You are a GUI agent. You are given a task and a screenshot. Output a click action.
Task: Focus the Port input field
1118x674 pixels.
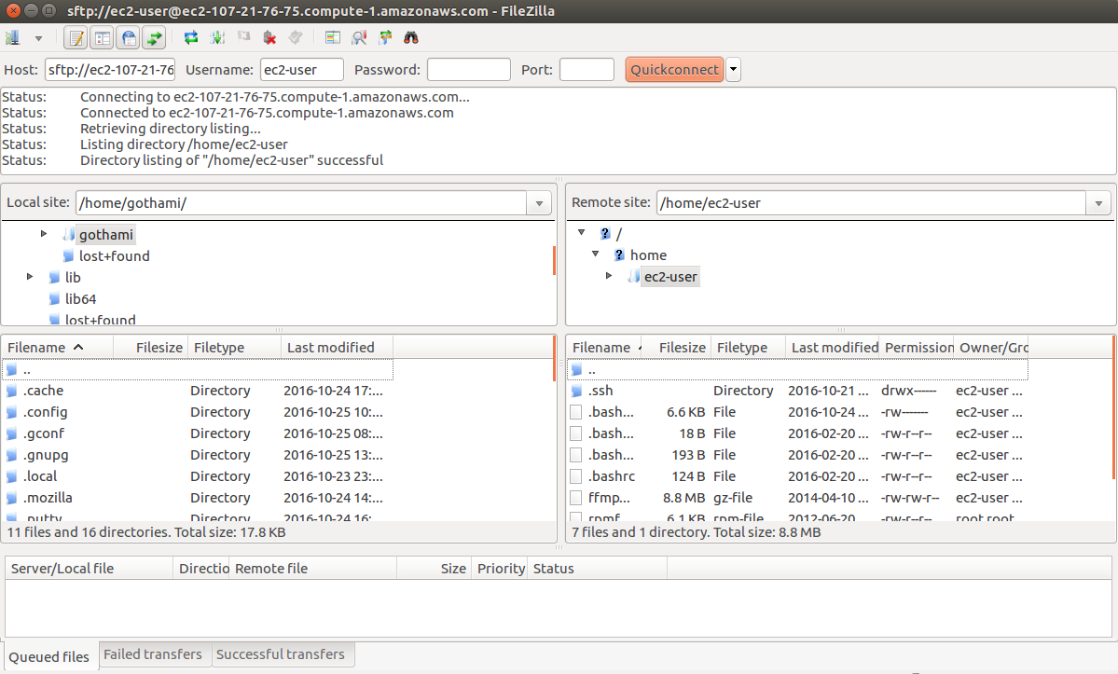(x=587, y=70)
